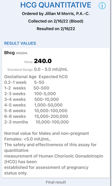The height and width of the screenshot is (186, 112).
Task: Select the 4-5 weeks 1,000-50,000 row
Action: (x=33, y=105)
